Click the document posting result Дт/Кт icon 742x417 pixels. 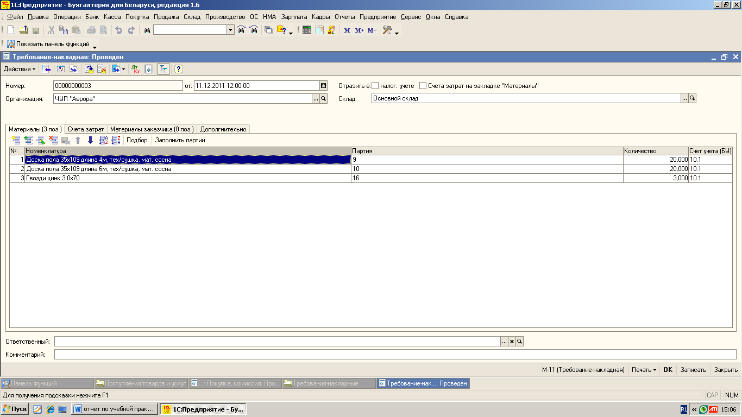coord(136,69)
